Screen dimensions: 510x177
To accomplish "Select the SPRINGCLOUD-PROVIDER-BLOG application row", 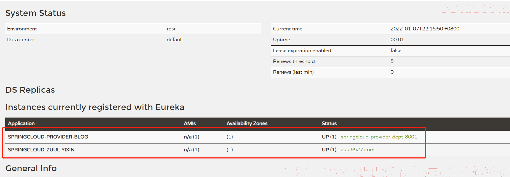I will pyautogui.click(x=258, y=137).
